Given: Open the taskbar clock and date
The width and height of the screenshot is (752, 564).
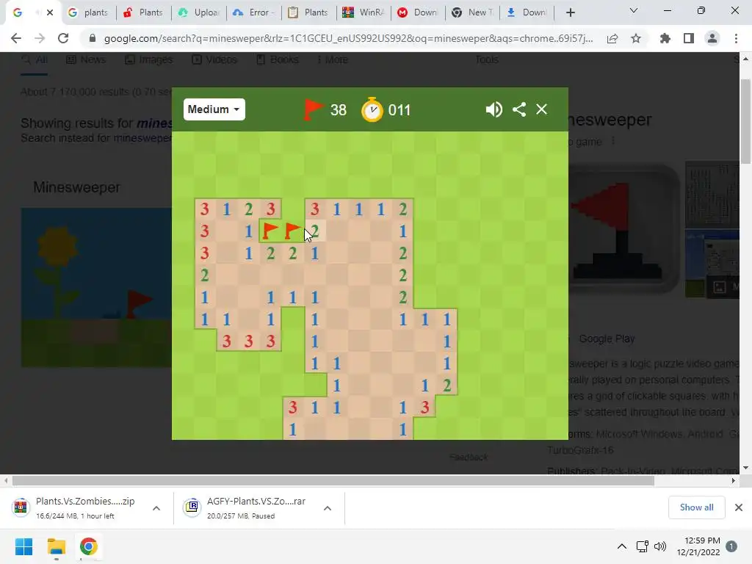Looking at the screenshot, I should point(698,546).
